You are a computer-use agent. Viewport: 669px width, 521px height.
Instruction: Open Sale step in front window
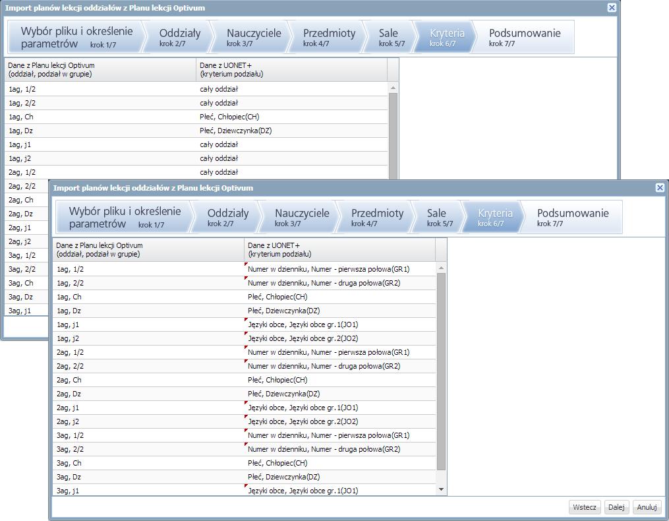[x=440, y=217]
